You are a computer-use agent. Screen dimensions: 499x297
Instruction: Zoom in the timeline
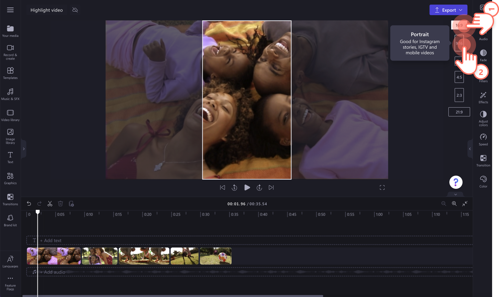(x=454, y=204)
